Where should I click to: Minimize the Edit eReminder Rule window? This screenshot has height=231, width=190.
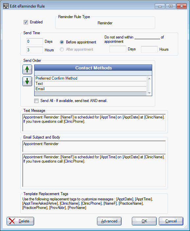coord(160,6)
